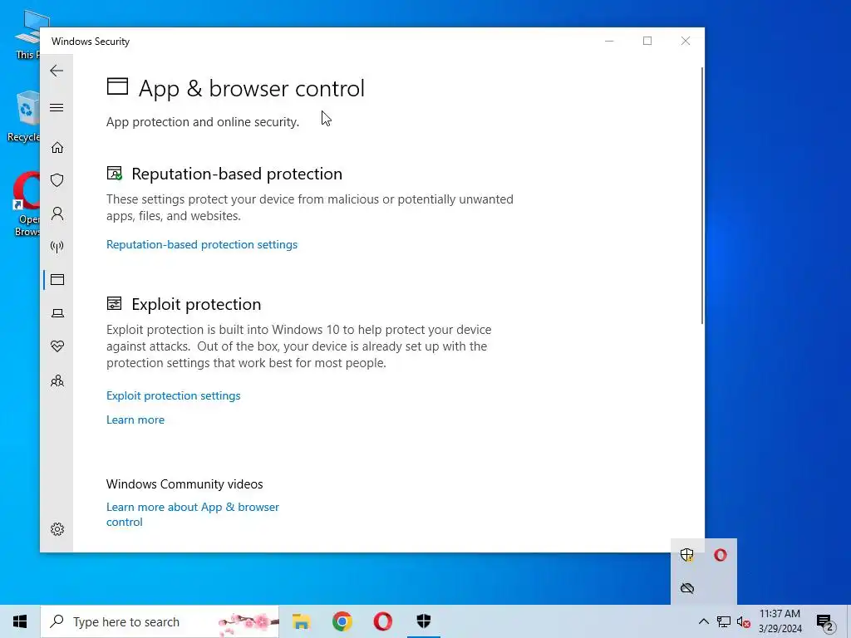Viewport: 851px width, 638px height.
Task: Maximize the Windows Security window
Action: coord(647,42)
